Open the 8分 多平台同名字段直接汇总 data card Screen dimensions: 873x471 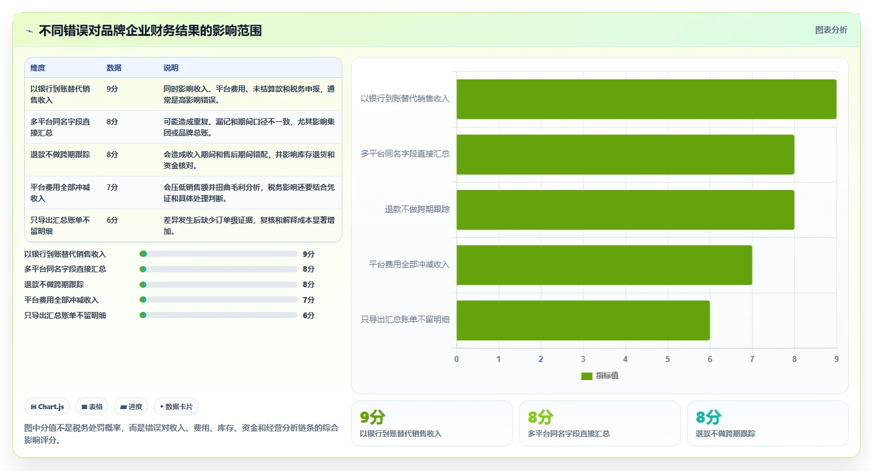coord(600,423)
